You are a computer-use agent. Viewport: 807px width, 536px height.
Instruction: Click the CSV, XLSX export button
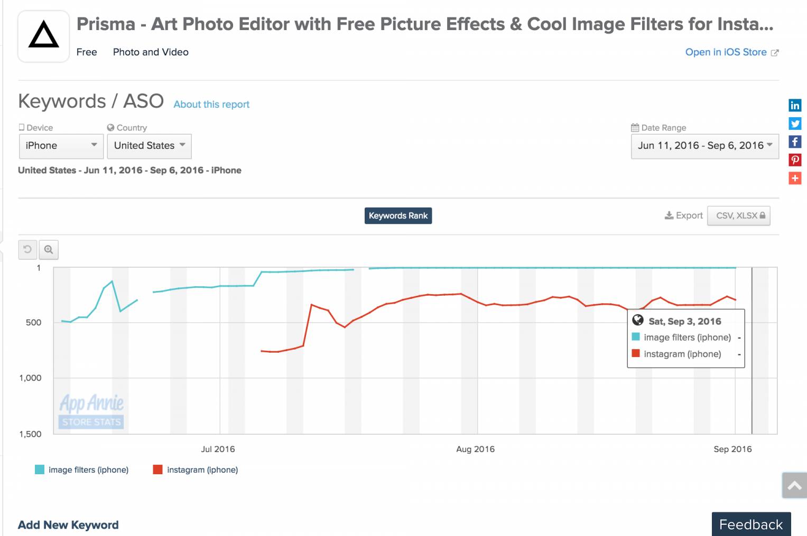pyautogui.click(x=739, y=215)
